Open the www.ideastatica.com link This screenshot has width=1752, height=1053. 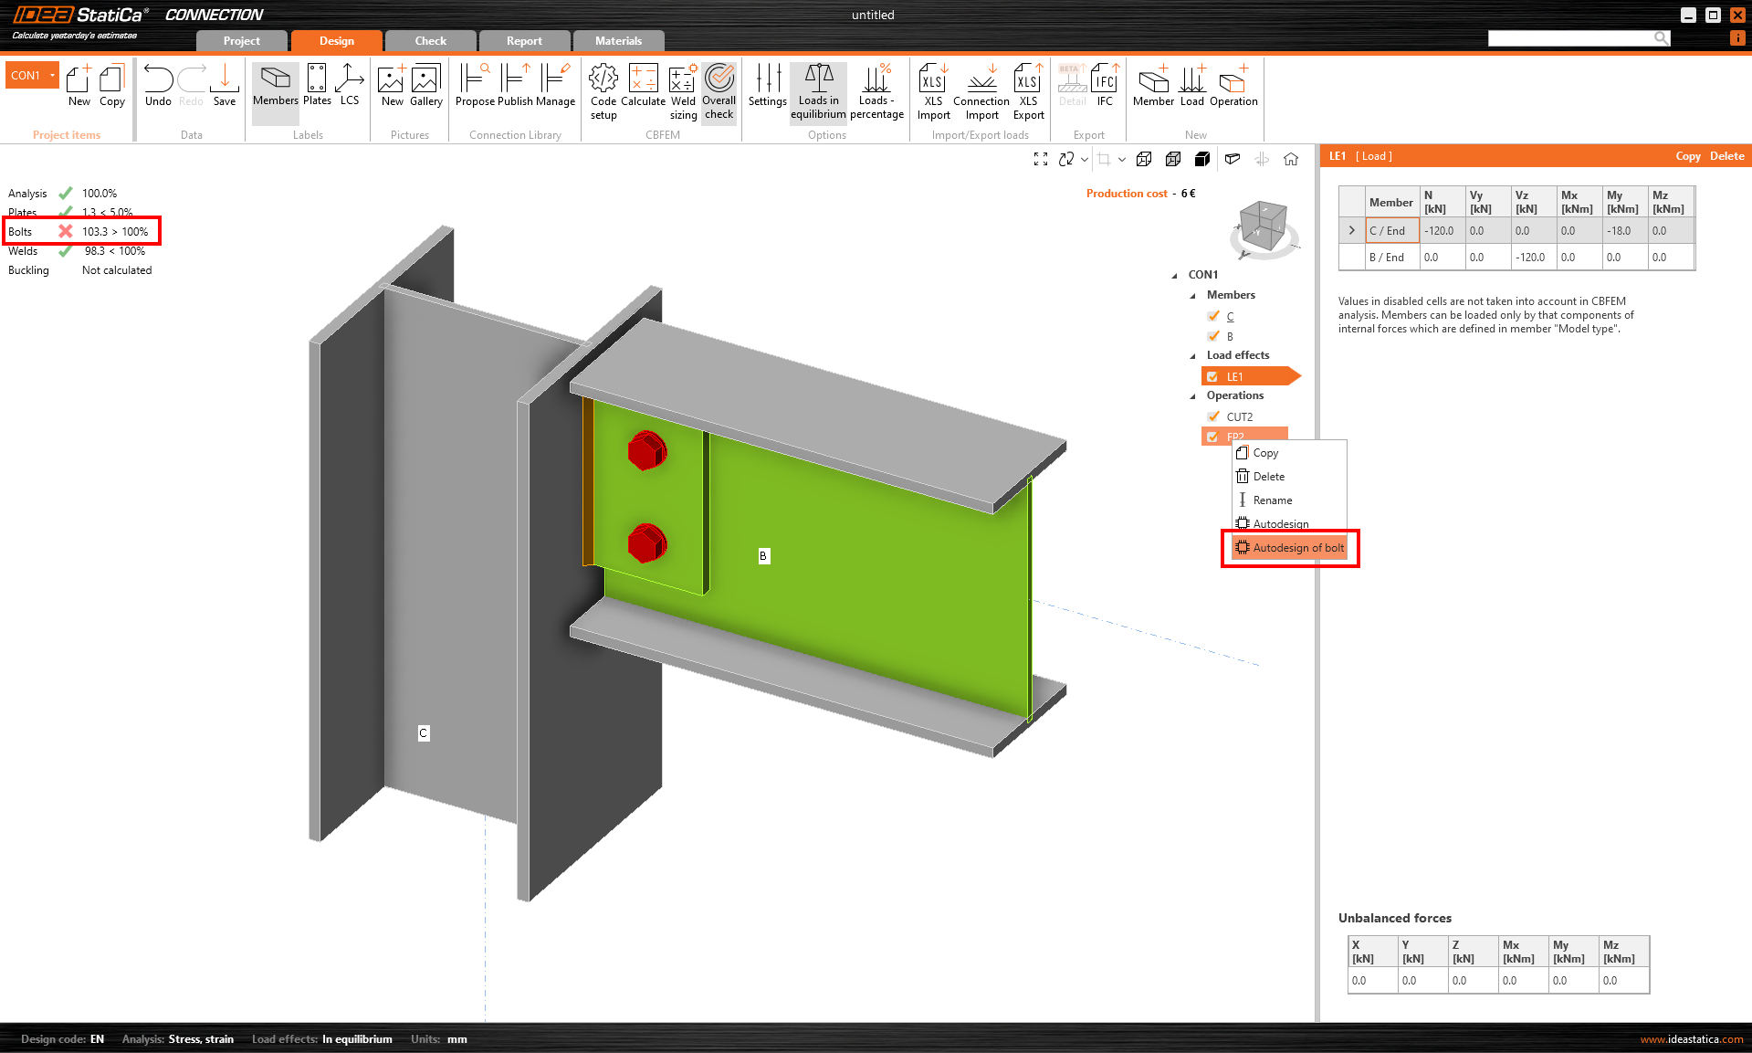[1691, 1039]
